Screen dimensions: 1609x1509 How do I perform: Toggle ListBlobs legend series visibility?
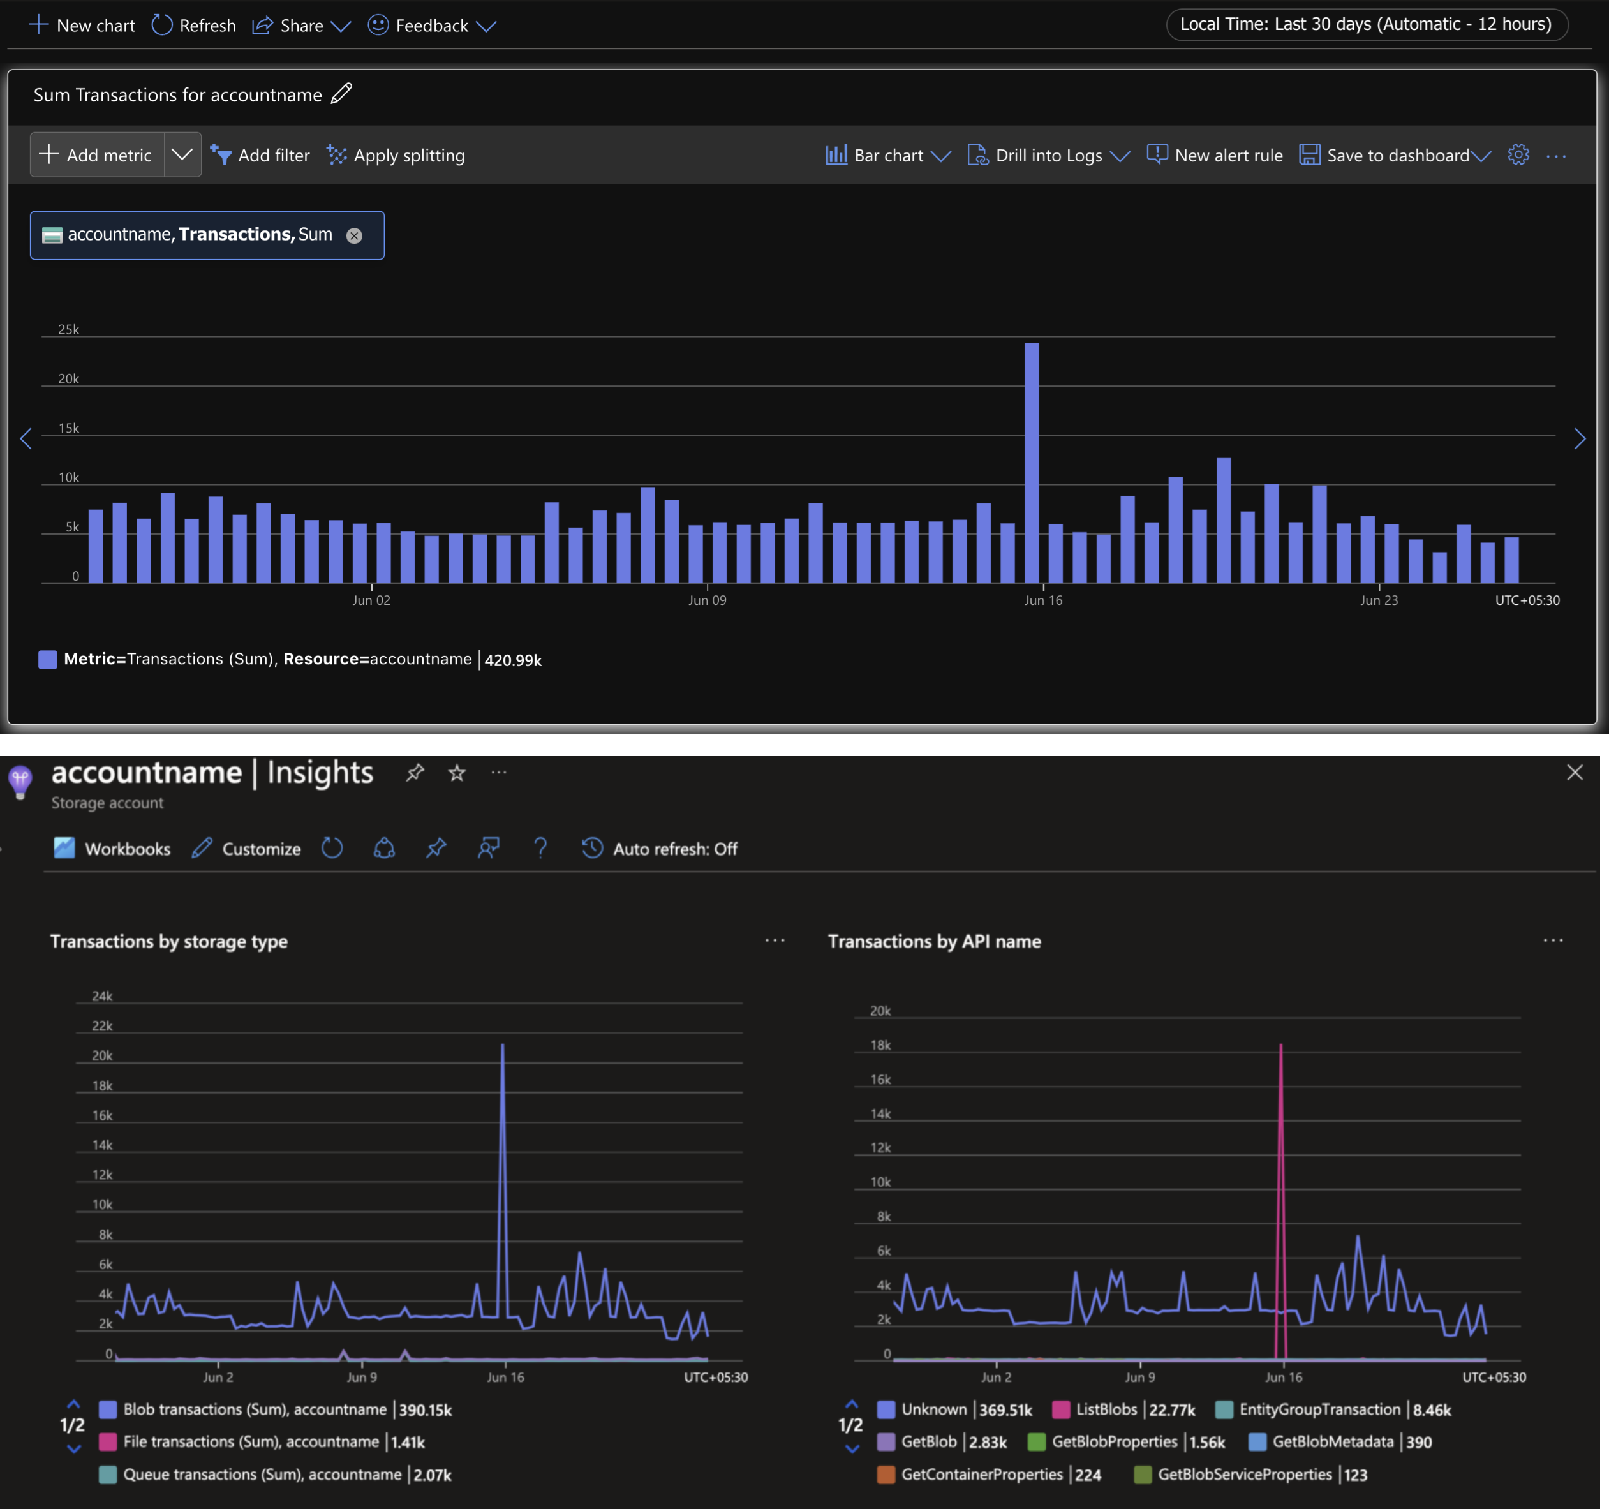(x=1105, y=1409)
